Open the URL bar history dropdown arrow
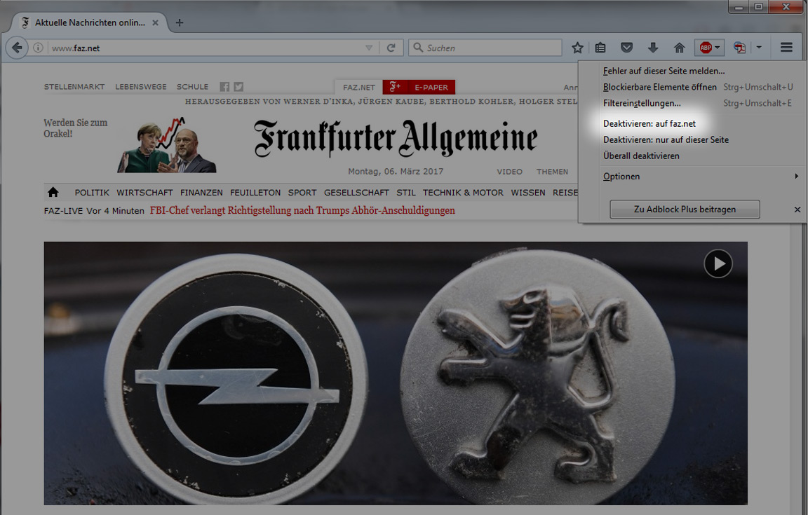The height and width of the screenshot is (515, 808). [369, 48]
